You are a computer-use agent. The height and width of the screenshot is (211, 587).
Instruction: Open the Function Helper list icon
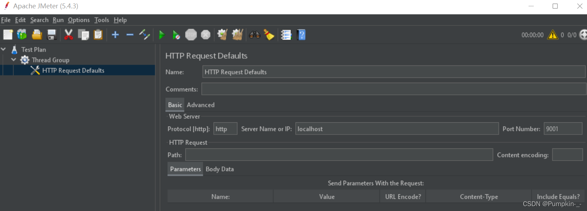pyautogui.click(x=286, y=35)
